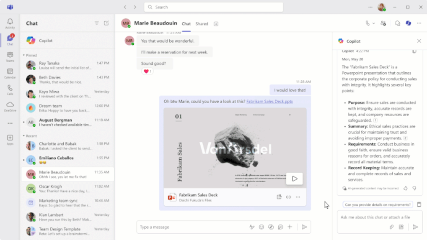Expand the call options dropdown arrow

(x=374, y=24)
